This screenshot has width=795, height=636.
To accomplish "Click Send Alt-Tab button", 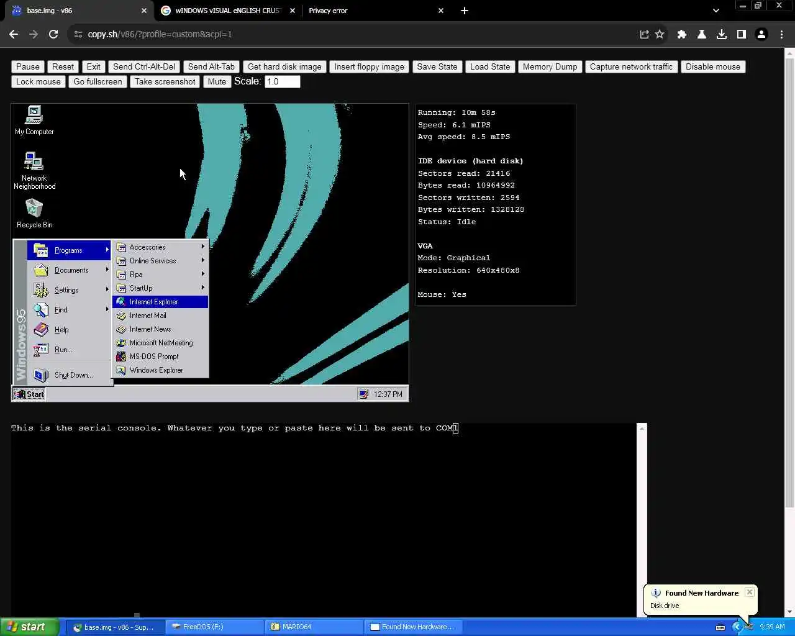I will 211,66.
